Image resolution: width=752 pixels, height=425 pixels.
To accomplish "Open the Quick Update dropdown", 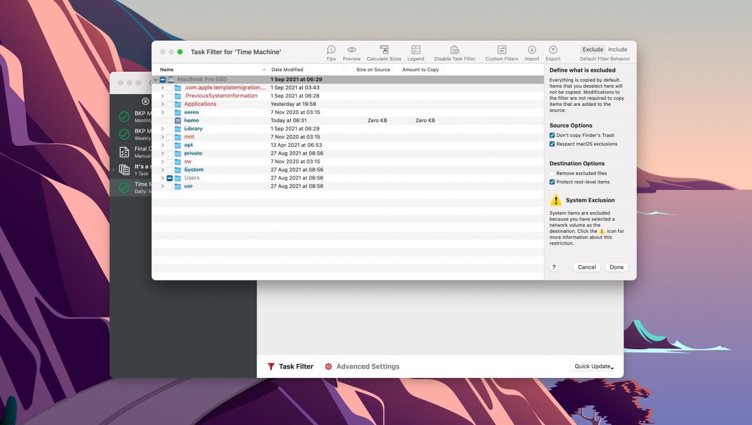I will (x=593, y=366).
